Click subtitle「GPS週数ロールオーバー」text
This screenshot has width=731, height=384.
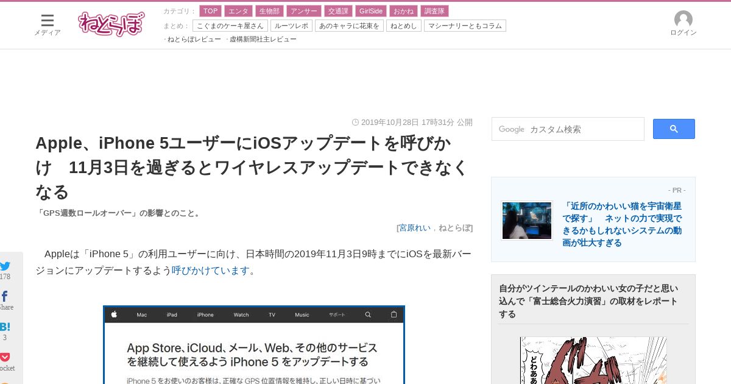tap(118, 213)
